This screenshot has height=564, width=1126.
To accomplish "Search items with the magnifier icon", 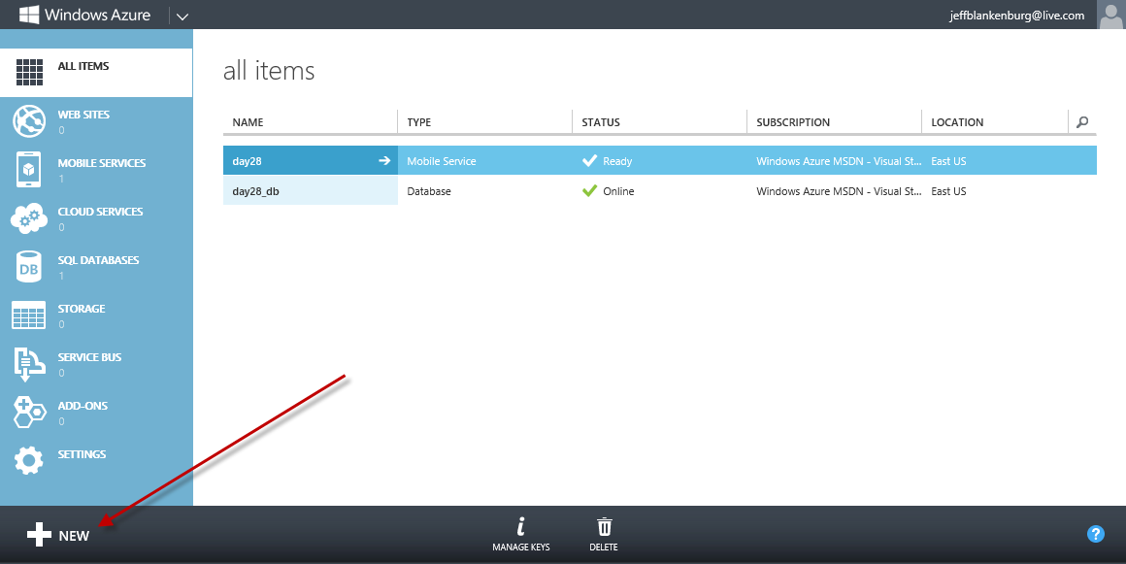I will click(1082, 122).
